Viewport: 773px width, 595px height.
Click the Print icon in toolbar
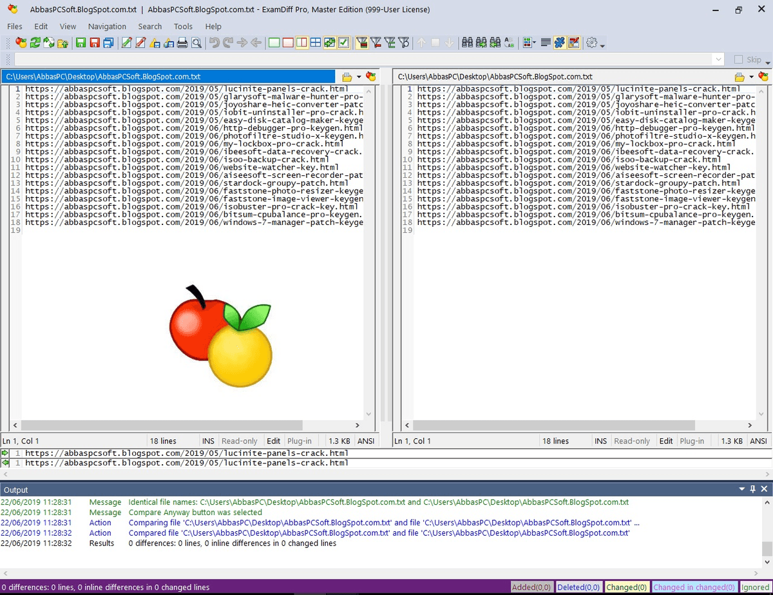coord(182,43)
